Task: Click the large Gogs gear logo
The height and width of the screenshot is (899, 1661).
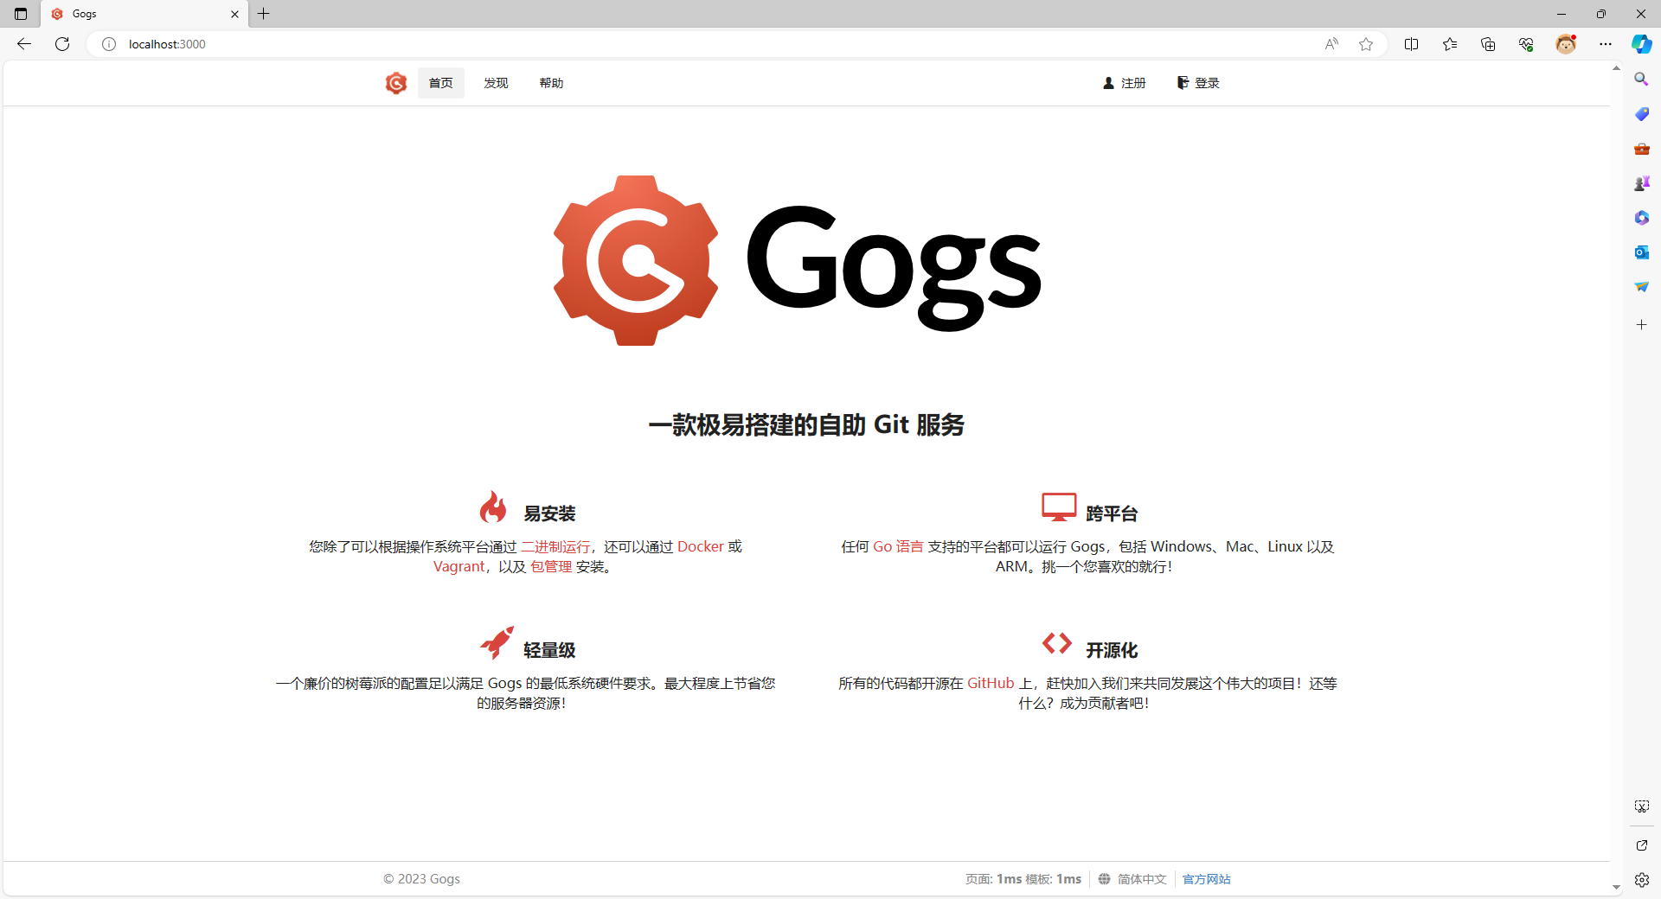Action: 636,260
